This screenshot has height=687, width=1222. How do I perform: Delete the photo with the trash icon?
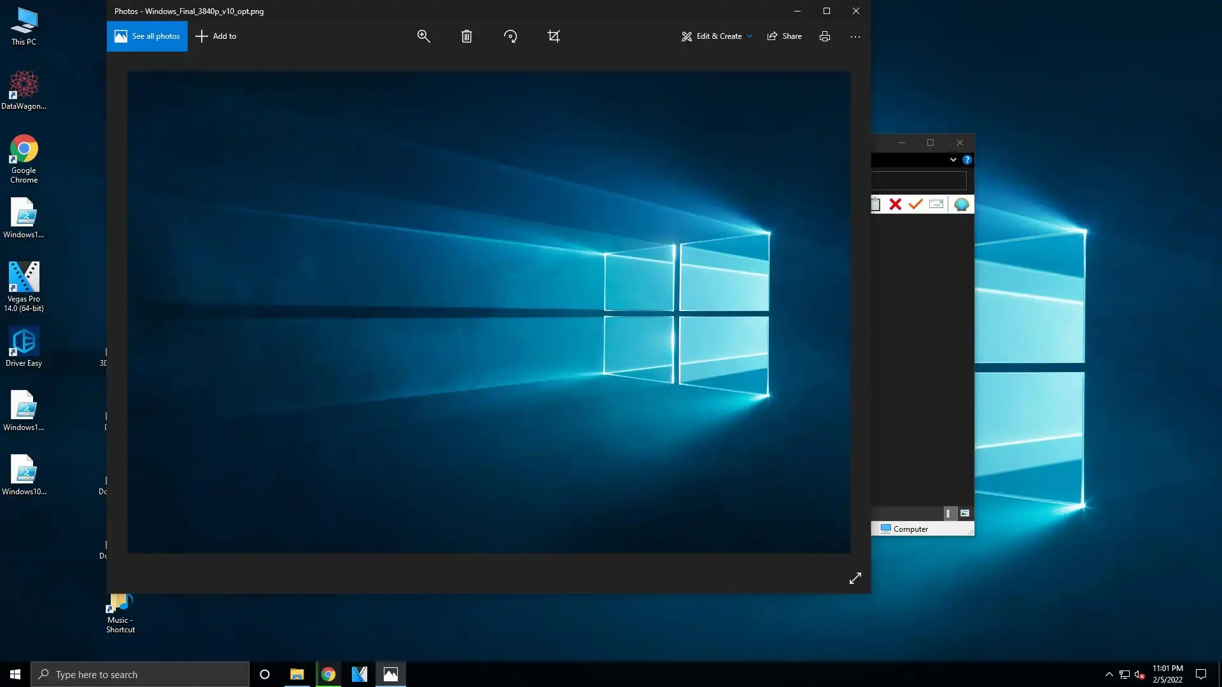tap(467, 36)
